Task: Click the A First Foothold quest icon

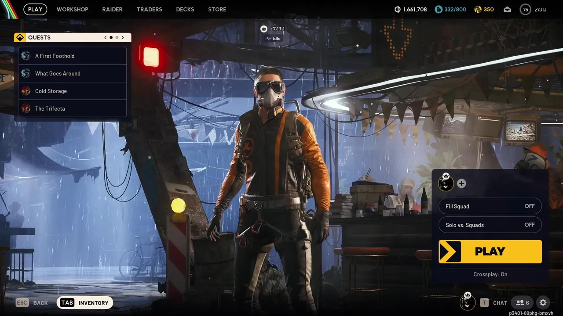Action: pyautogui.click(x=26, y=56)
